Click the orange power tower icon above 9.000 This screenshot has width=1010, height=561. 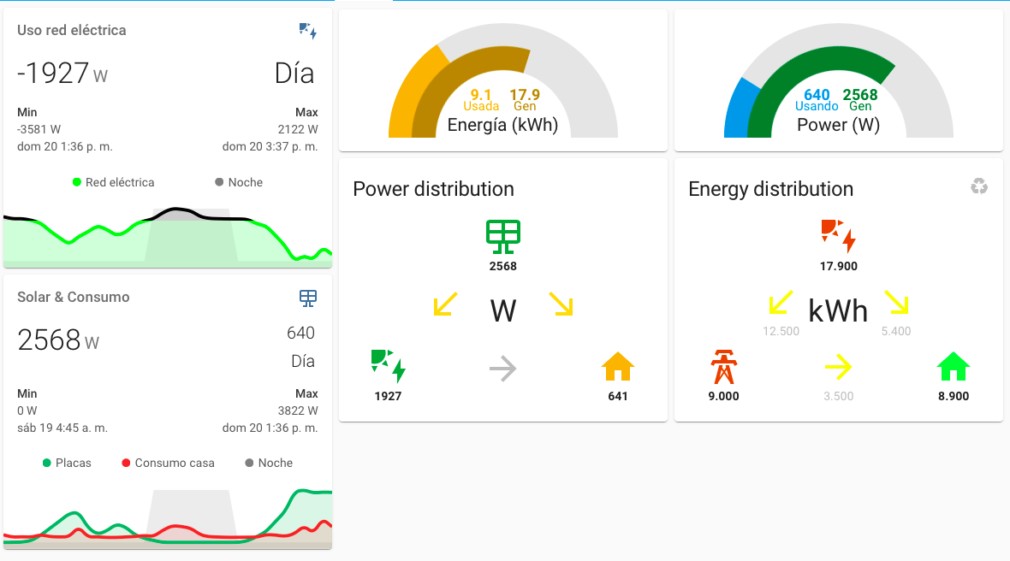[723, 365]
